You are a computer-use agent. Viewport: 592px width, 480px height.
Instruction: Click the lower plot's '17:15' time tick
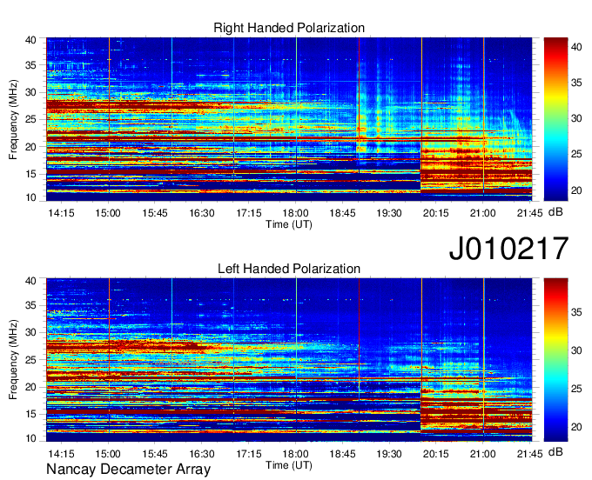248,454
